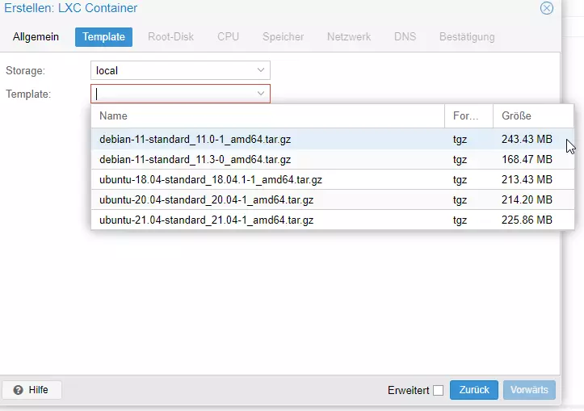
Task: Expand the Storage dropdown arrow
Action: (x=260, y=70)
